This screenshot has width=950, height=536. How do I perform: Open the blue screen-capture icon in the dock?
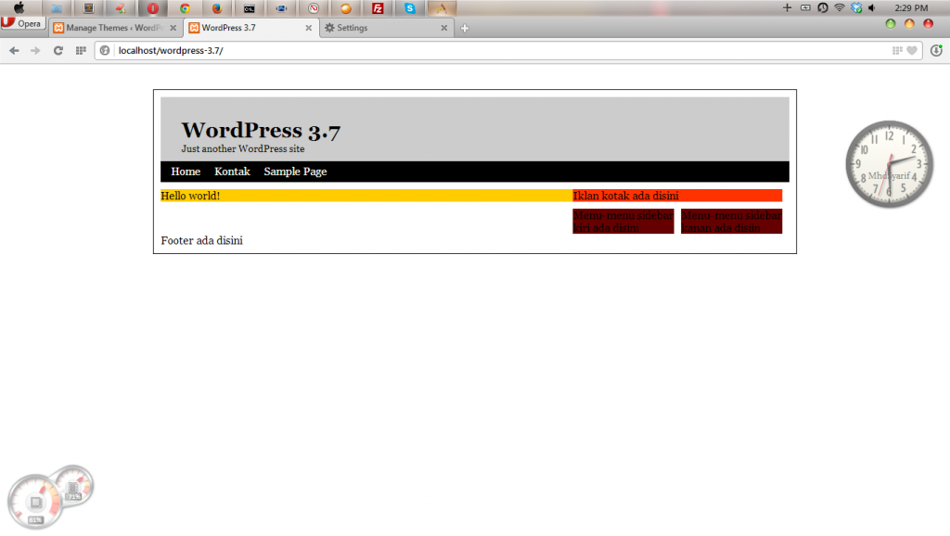click(x=281, y=8)
